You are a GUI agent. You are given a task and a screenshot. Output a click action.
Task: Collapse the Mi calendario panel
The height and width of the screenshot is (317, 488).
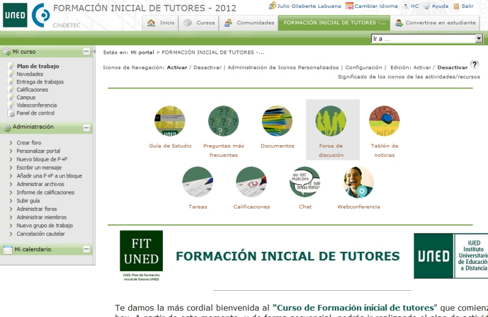(x=87, y=249)
